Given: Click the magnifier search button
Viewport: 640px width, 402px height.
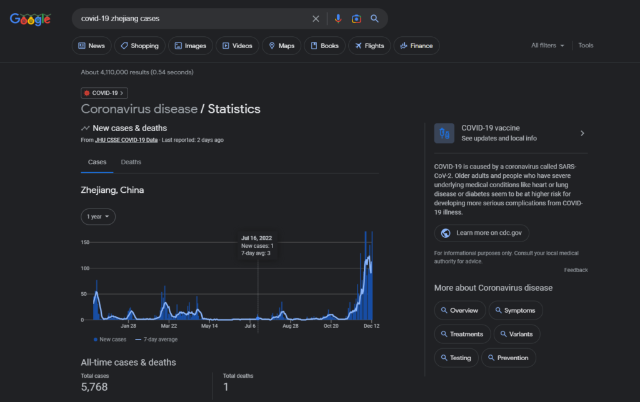Looking at the screenshot, I should (x=374, y=19).
